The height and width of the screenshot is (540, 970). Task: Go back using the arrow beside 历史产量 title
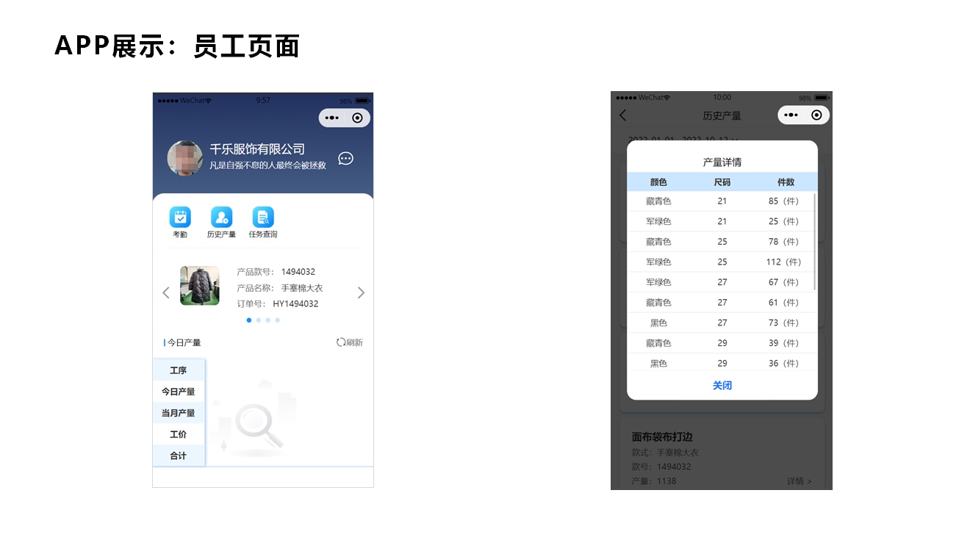(x=623, y=115)
